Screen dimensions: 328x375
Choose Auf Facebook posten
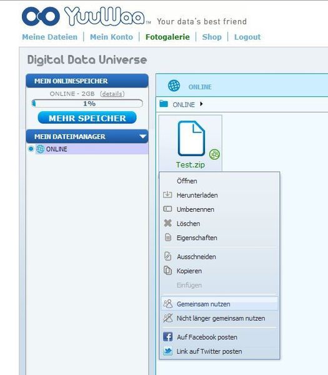tap(219, 337)
